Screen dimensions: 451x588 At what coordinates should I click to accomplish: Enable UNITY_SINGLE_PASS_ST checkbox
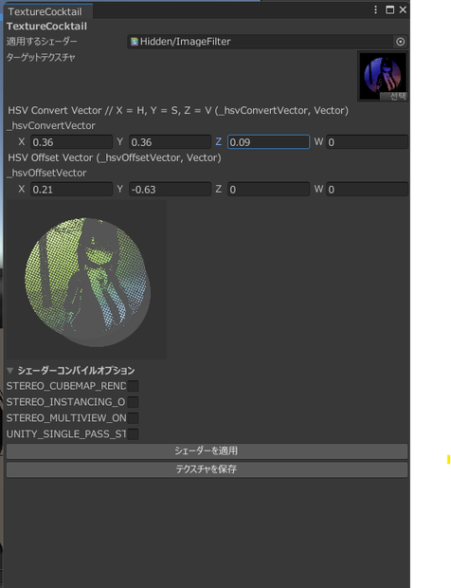click(x=133, y=434)
